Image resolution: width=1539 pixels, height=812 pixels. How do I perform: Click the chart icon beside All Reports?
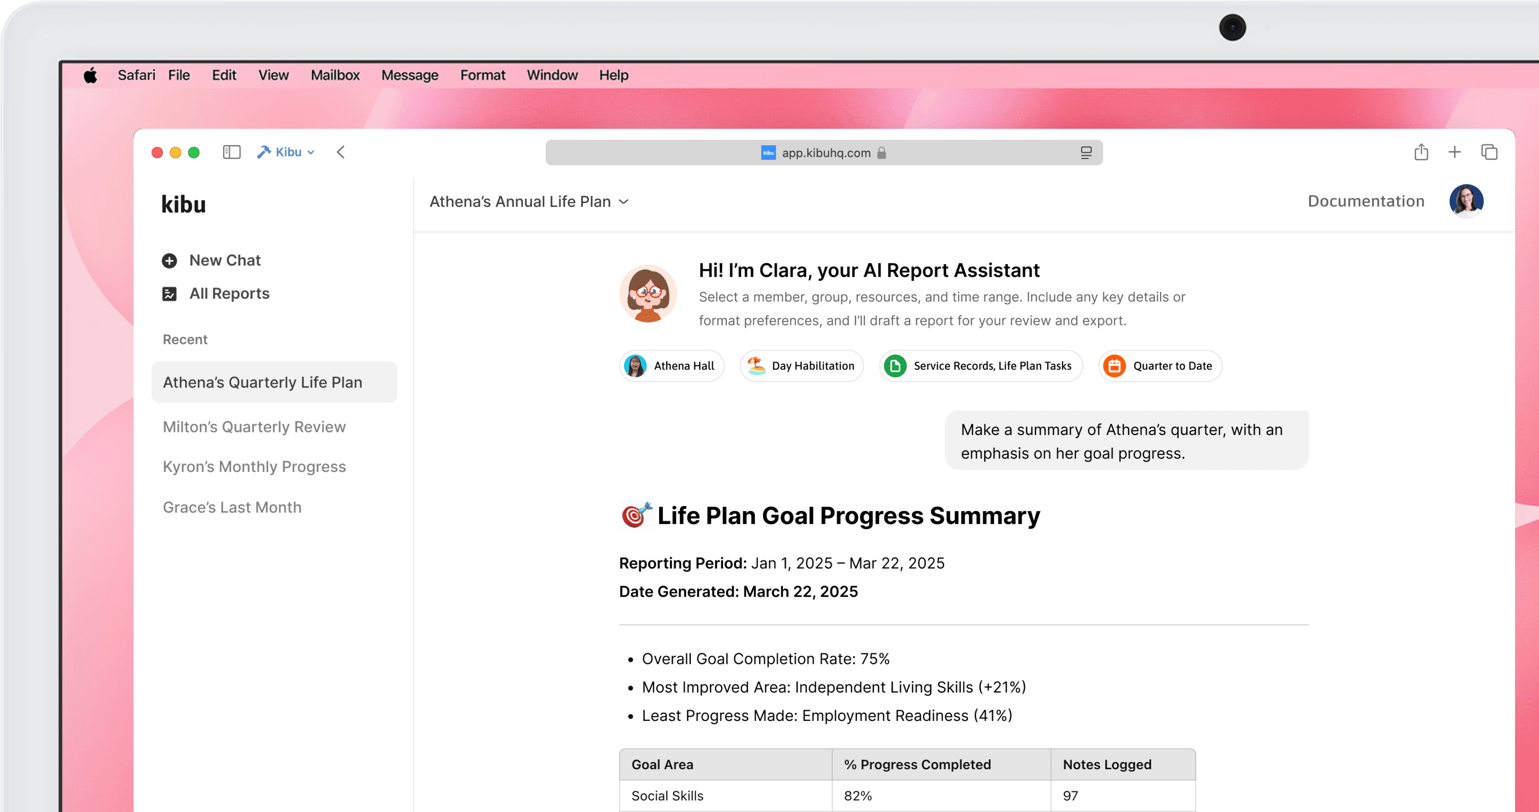(169, 294)
